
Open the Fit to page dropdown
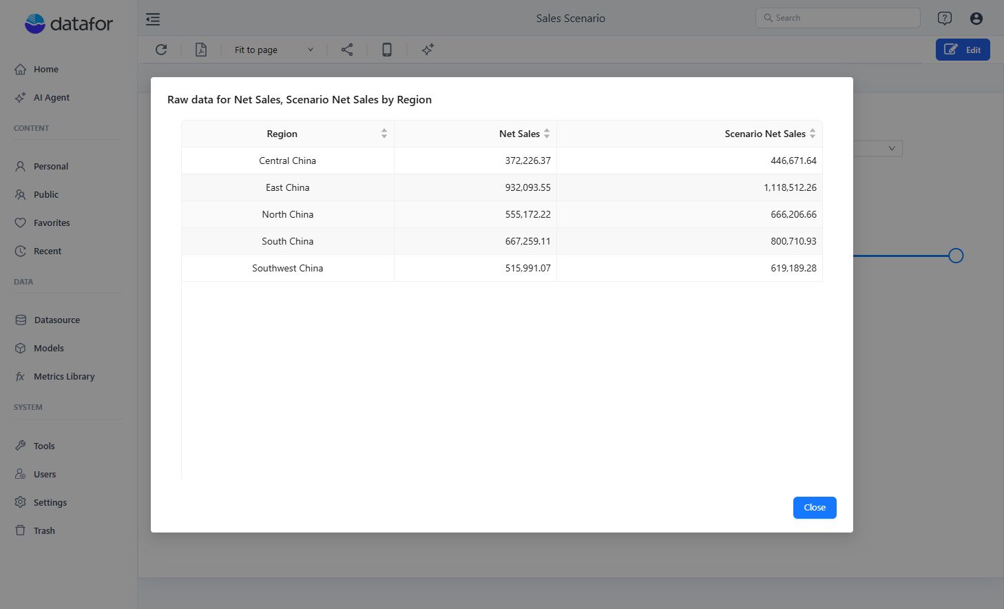[x=273, y=50]
